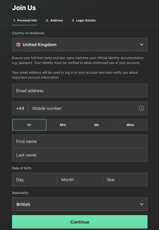The height and width of the screenshot is (230, 159).
Task: Click the Continue button
Action: [80, 222]
